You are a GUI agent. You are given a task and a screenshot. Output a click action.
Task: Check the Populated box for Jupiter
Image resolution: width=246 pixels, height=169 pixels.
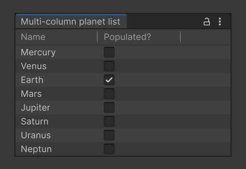109,108
